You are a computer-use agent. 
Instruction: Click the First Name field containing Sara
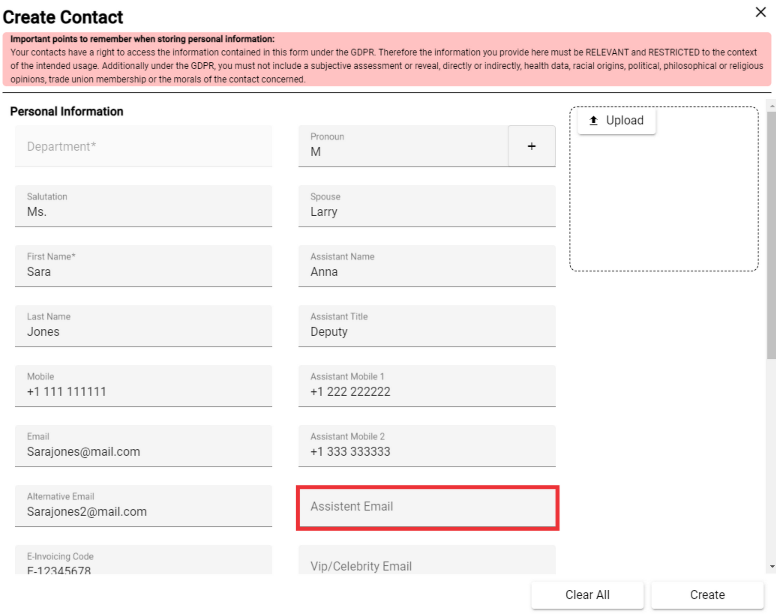click(143, 266)
